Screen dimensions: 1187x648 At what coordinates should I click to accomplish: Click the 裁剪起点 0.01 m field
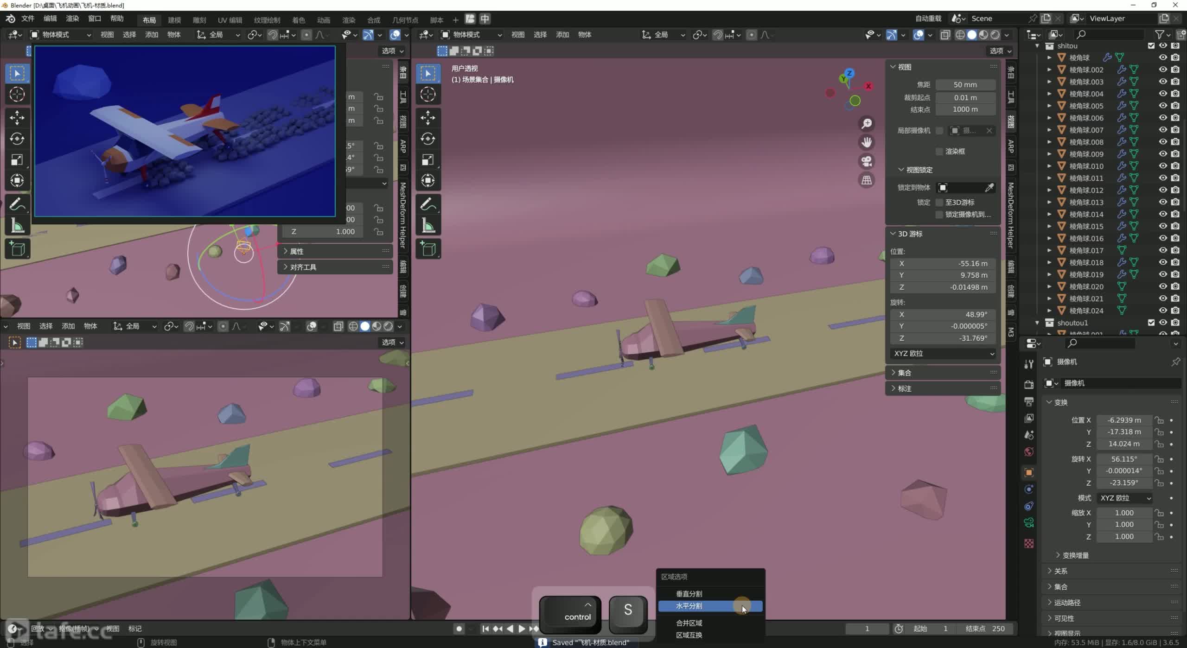click(965, 97)
